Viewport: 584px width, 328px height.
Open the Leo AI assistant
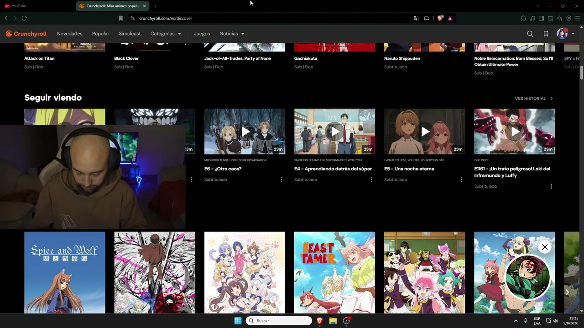[559, 18]
